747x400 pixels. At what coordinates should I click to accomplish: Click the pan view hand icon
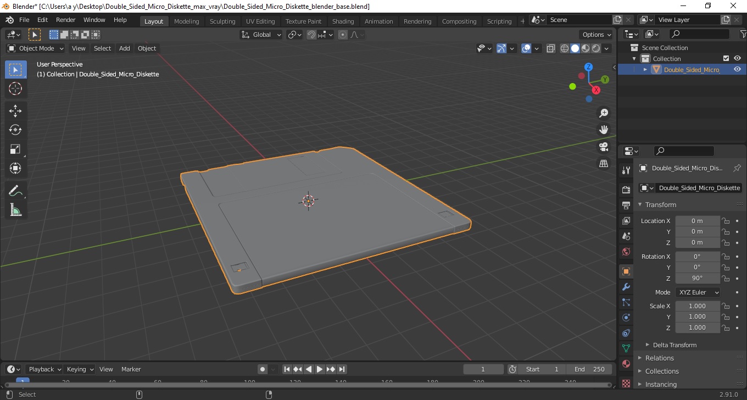(604, 130)
